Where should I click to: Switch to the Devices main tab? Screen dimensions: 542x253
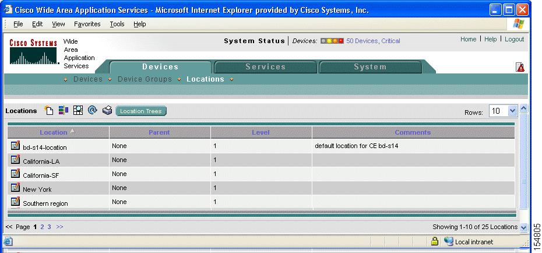[160, 67]
